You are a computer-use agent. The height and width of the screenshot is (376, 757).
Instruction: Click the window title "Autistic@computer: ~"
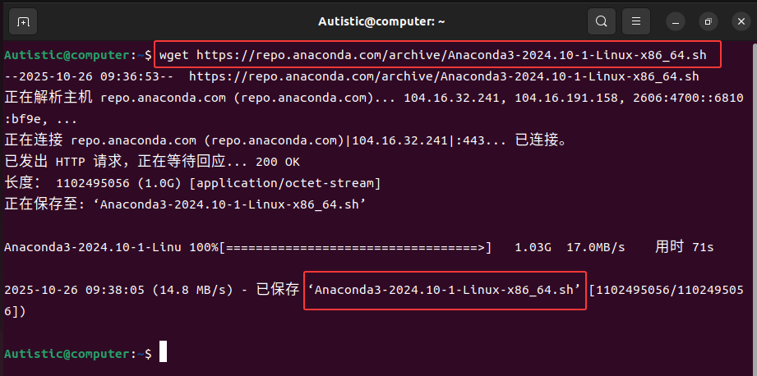pyautogui.click(x=378, y=21)
